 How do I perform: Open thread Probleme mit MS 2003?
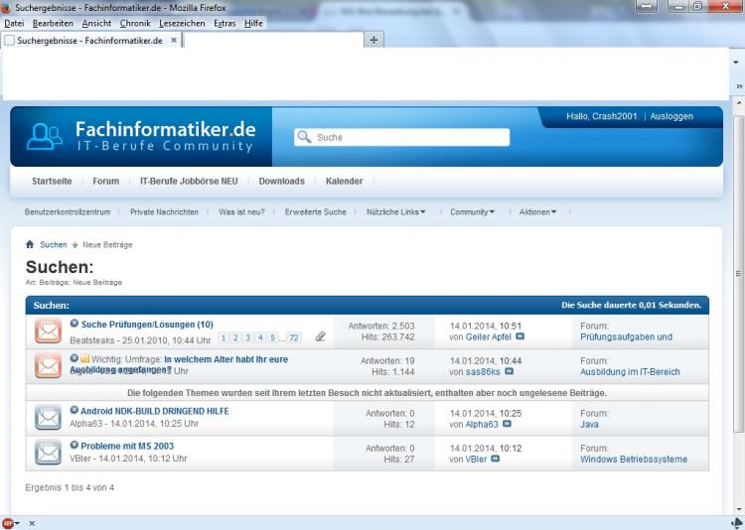click(127, 446)
